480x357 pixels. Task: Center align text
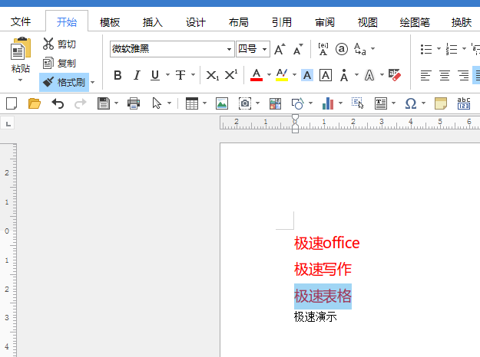(x=445, y=75)
